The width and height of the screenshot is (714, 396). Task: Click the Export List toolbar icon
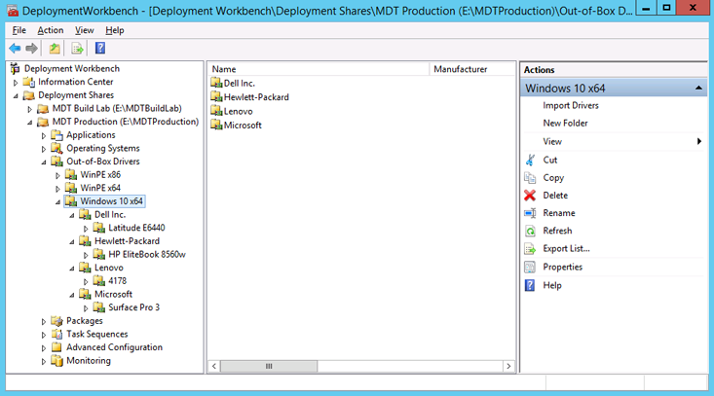pyautogui.click(x=77, y=49)
